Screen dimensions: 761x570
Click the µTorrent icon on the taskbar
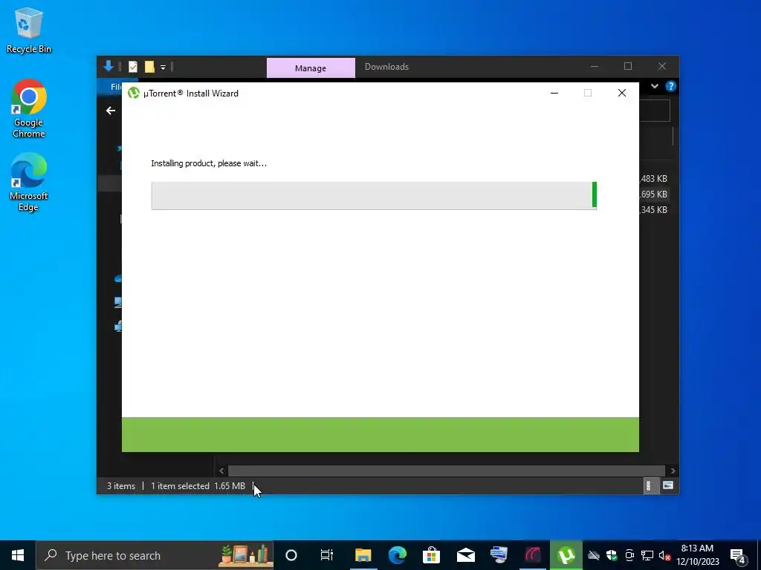(566, 555)
